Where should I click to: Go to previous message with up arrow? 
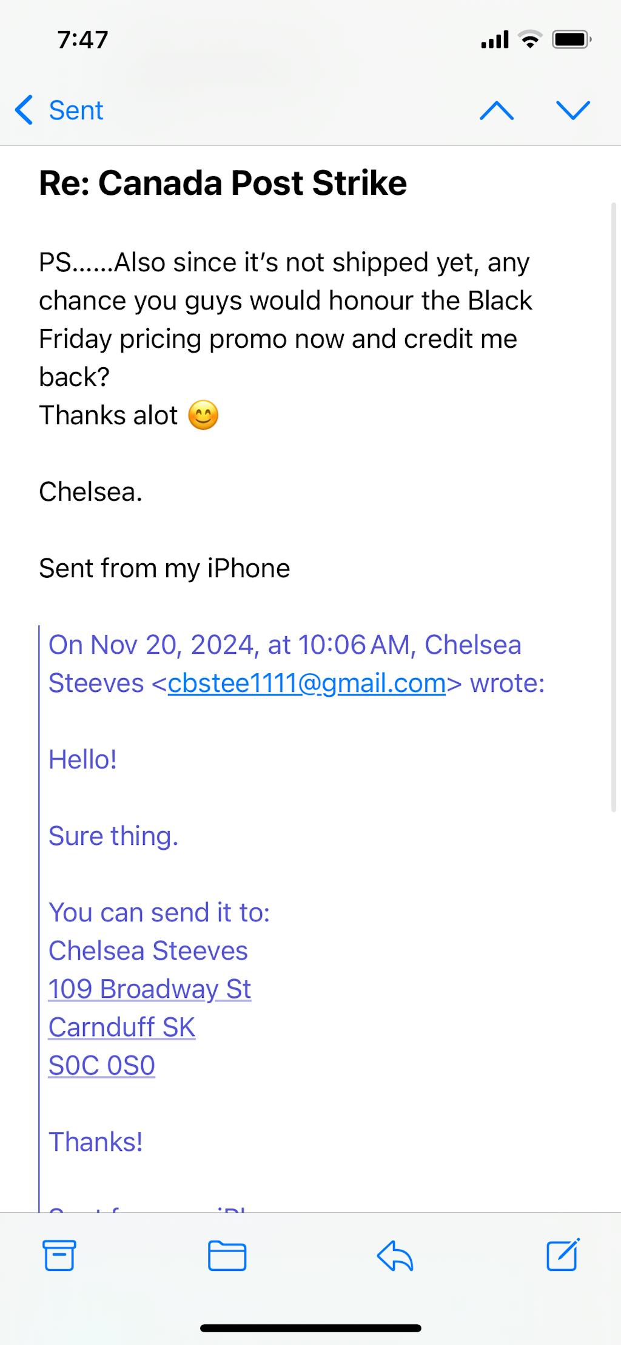(497, 110)
